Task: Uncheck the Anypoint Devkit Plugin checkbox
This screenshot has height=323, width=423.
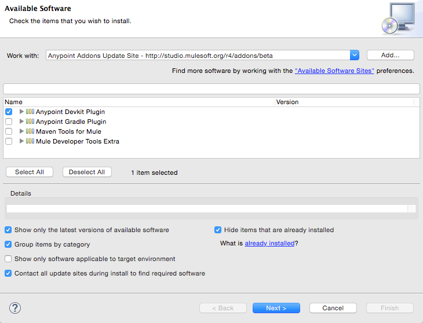Action: pos(9,112)
